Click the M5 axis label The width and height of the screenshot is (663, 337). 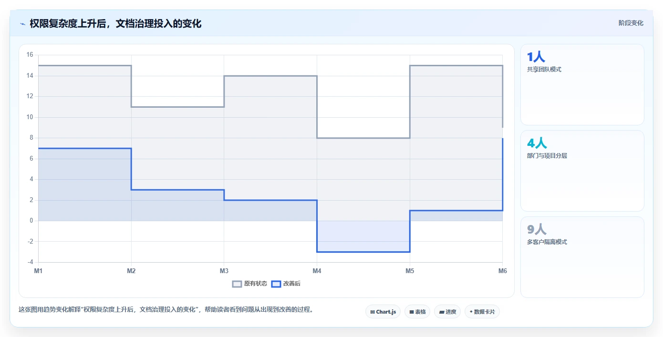pos(410,271)
